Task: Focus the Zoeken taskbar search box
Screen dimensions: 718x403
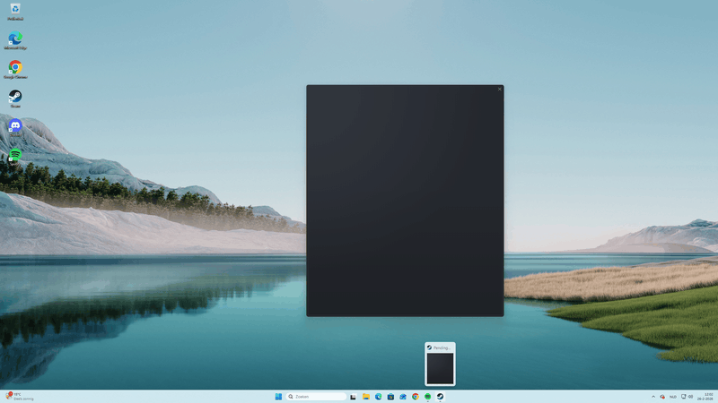Action: pyautogui.click(x=316, y=397)
